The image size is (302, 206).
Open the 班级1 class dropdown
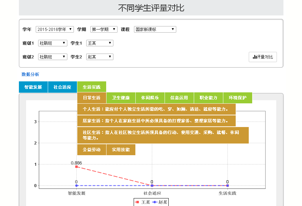coord(52,43)
